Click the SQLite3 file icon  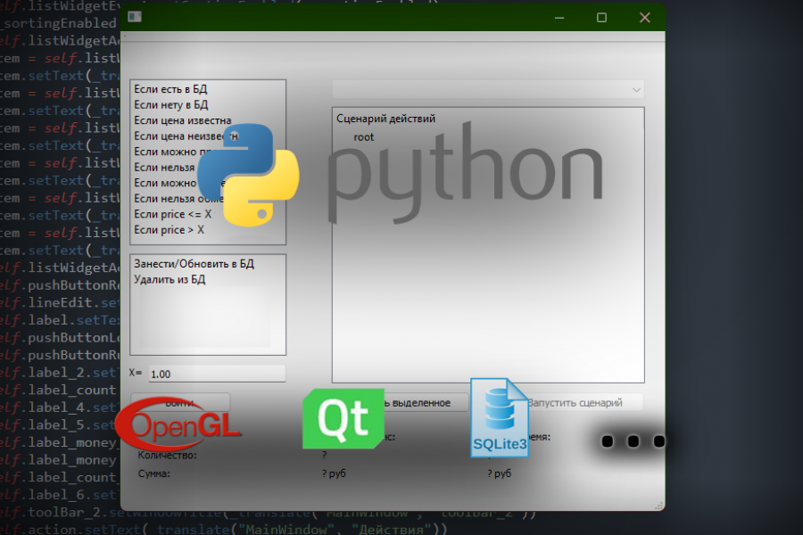pyautogui.click(x=499, y=419)
